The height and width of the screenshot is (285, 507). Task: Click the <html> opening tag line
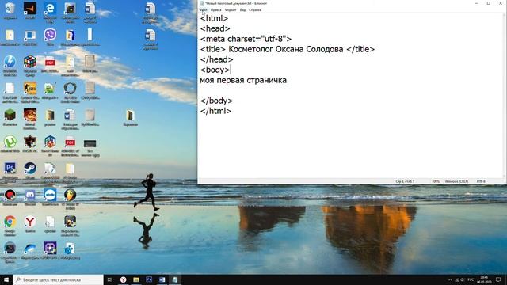pyautogui.click(x=214, y=18)
